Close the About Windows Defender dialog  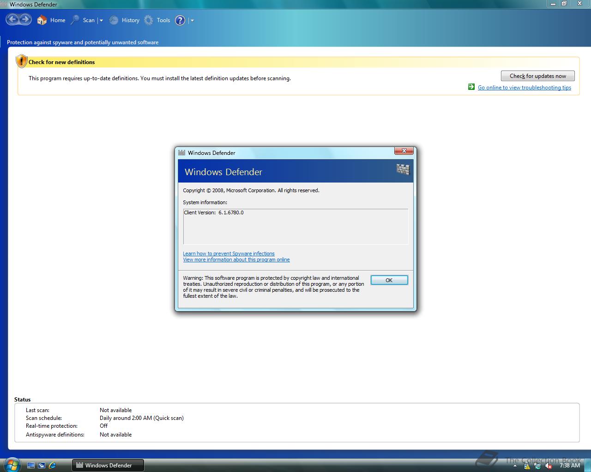click(x=404, y=151)
